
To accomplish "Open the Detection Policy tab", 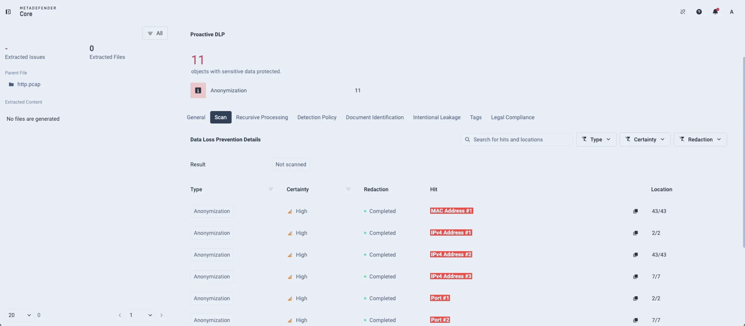I will coord(317,117).
